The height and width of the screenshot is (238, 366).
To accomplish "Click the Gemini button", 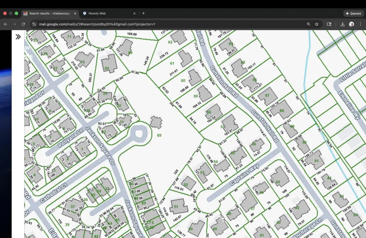I will coord(353,13).
